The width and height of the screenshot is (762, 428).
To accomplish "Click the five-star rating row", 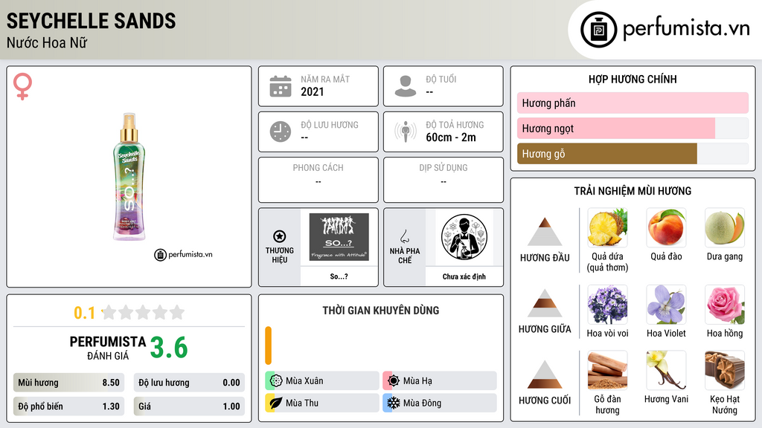I will point(143,313).
